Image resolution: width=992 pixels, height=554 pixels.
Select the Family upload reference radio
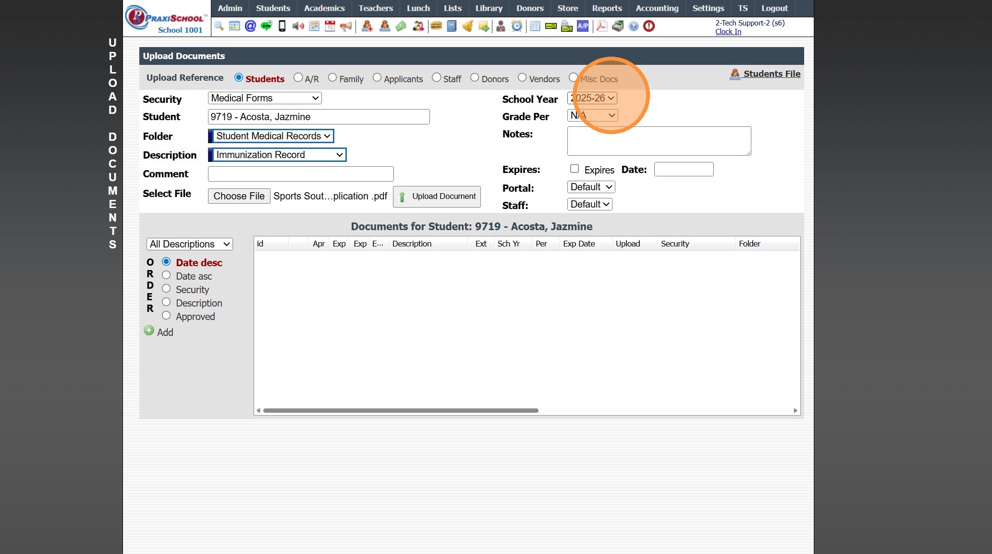pyautogui.click(x=332, y=78)
